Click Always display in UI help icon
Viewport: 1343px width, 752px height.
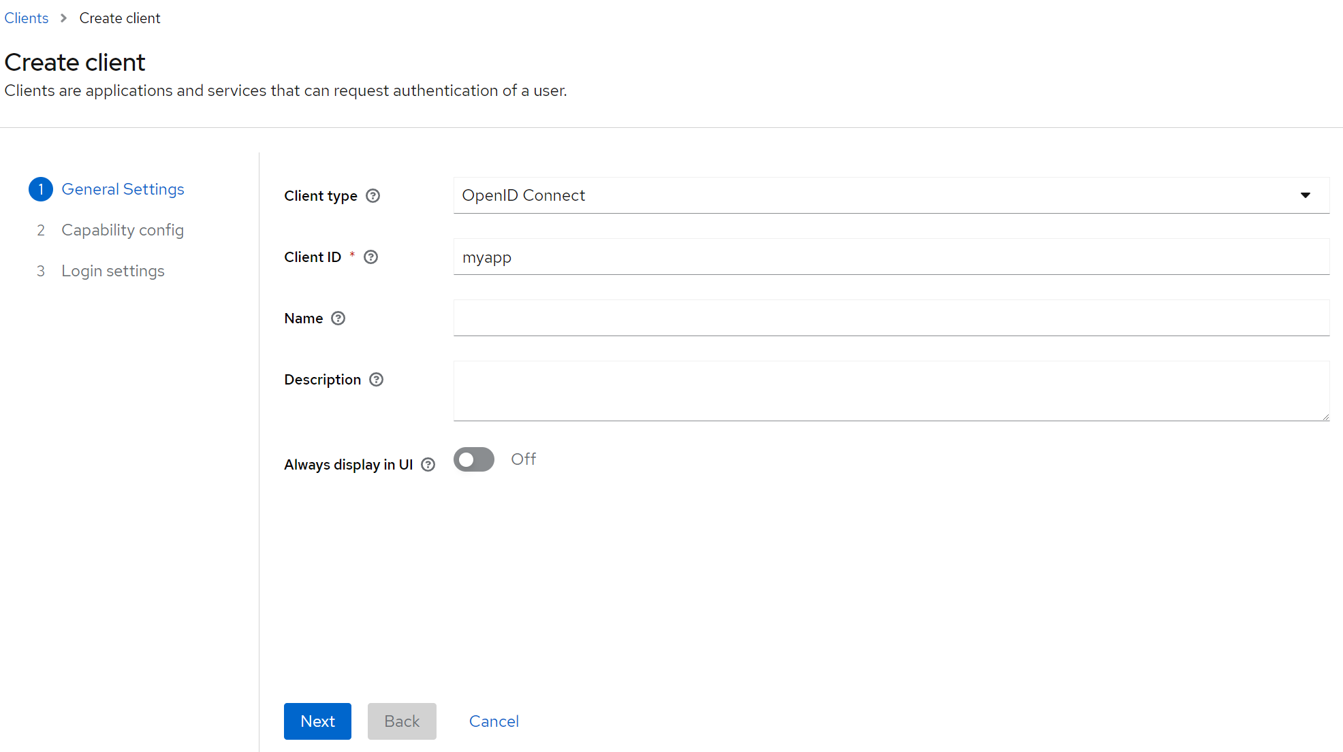coord(428,465)
